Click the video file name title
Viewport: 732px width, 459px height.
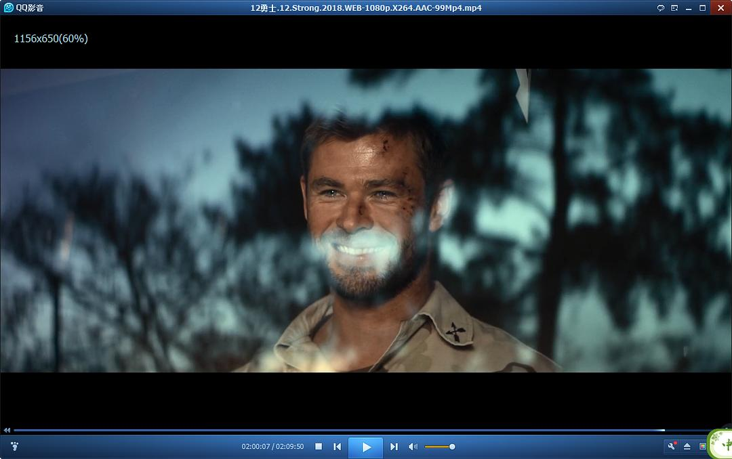(x=366, y=7)
